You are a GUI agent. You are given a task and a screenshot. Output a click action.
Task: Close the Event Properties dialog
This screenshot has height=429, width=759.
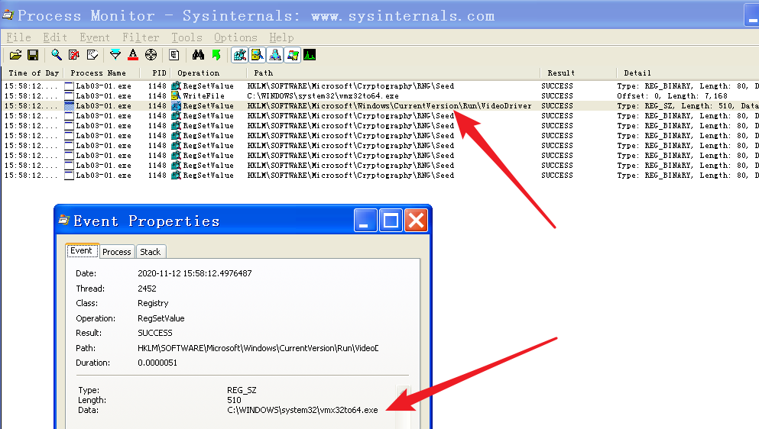coord(417,221)
